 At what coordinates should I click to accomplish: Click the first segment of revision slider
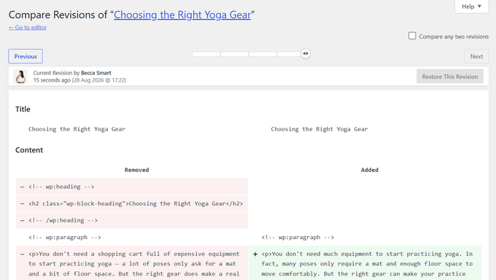(x=206, y=54)
